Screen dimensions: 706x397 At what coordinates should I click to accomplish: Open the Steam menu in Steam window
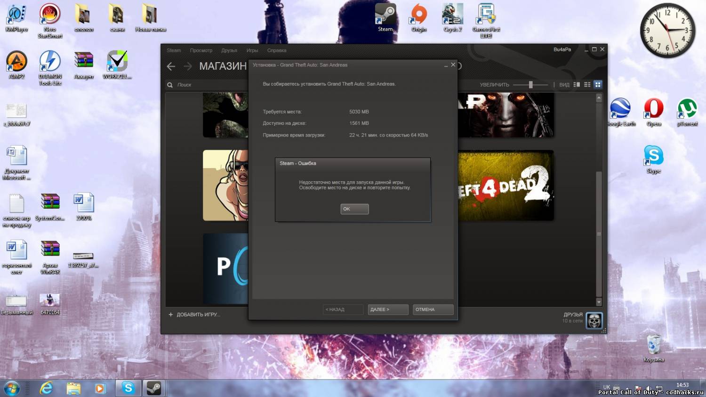[x=174, y=50]
